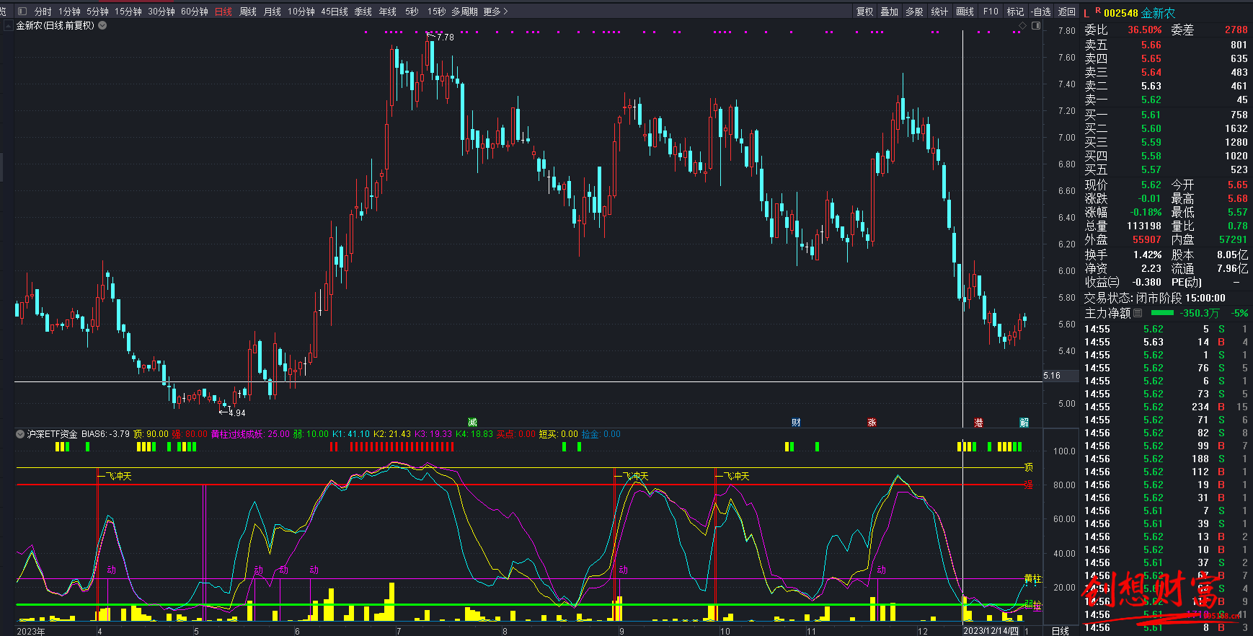This screenshot has width=1253, height=636.
Task: Click the 2023/12/14 date tag
Action: tap(991, 631)
